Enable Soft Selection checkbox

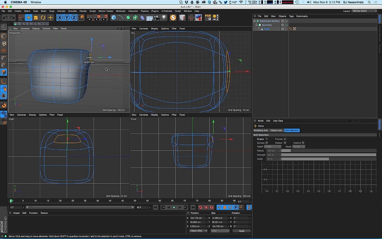pos(267,139)
